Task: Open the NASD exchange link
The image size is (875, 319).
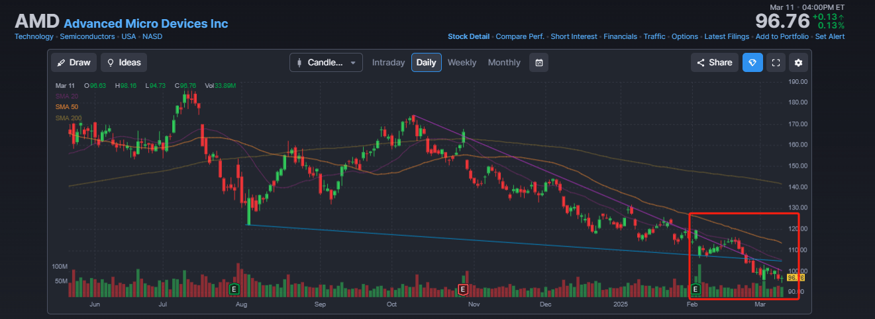Action: click(x=152, y=37)
